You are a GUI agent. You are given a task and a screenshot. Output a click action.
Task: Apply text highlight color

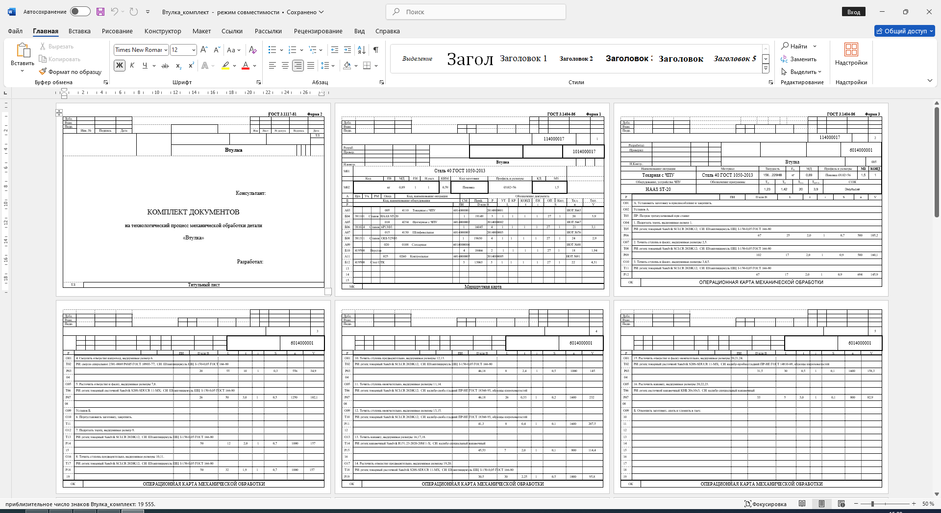point(225,65)
